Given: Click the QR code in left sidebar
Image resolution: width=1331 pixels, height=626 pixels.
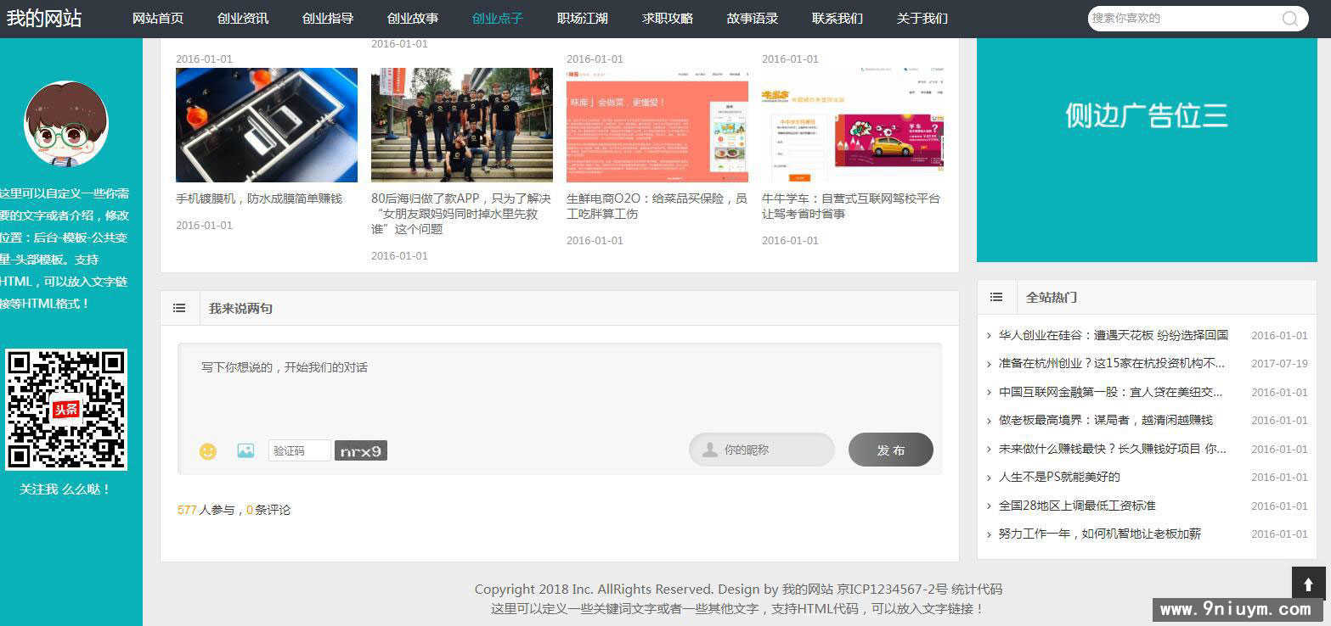Looking at the screenshot, I should pyautogui.click(x=67, y=409).
